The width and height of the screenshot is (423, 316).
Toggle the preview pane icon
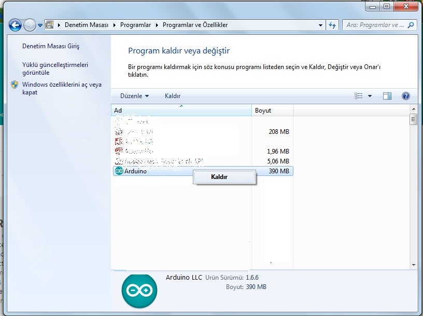click(x=387, y=96)
